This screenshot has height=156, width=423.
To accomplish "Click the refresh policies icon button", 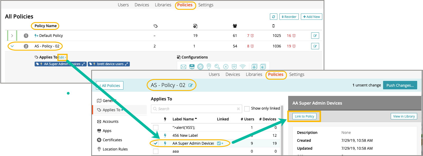I will (274, 17).
